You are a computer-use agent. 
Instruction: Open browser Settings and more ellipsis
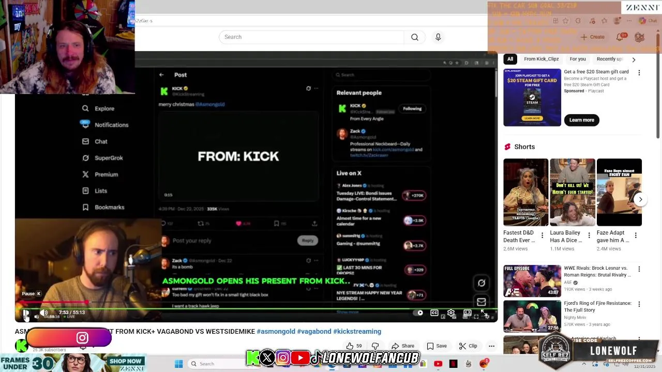(629, 21)
